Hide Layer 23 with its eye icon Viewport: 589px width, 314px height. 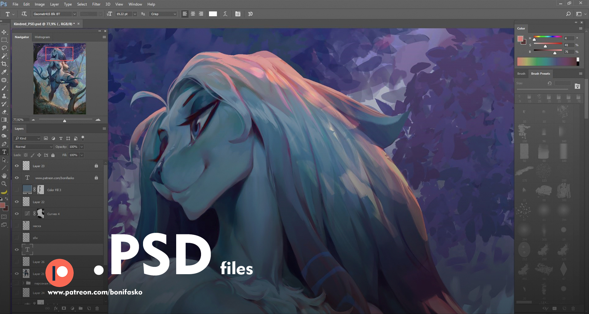(17, 166)
